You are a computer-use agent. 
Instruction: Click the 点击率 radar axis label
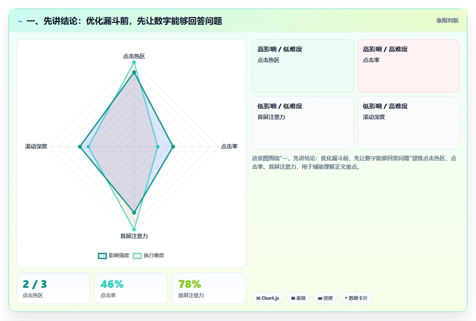[229, 146]
